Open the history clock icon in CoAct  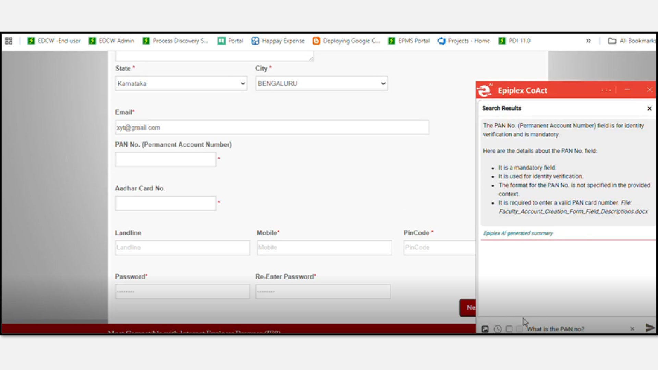point(498,329)
